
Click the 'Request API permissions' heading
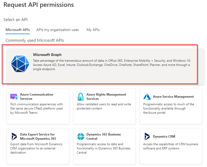39,5
